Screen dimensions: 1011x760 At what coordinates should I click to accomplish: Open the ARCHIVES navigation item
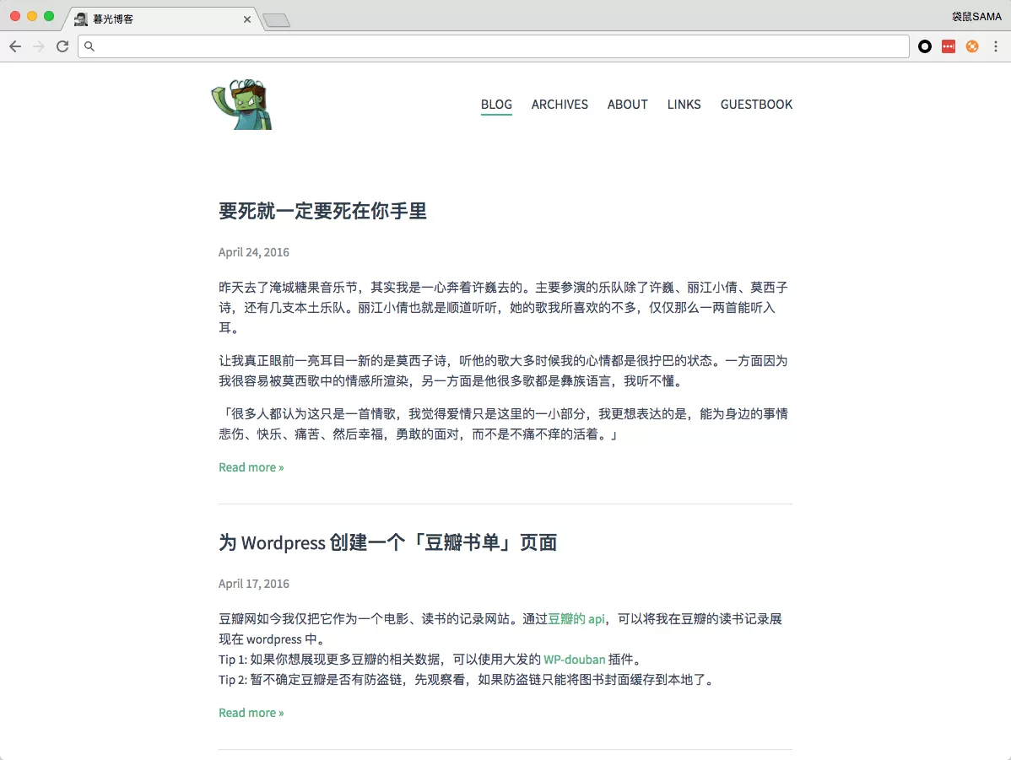(560, 105)
